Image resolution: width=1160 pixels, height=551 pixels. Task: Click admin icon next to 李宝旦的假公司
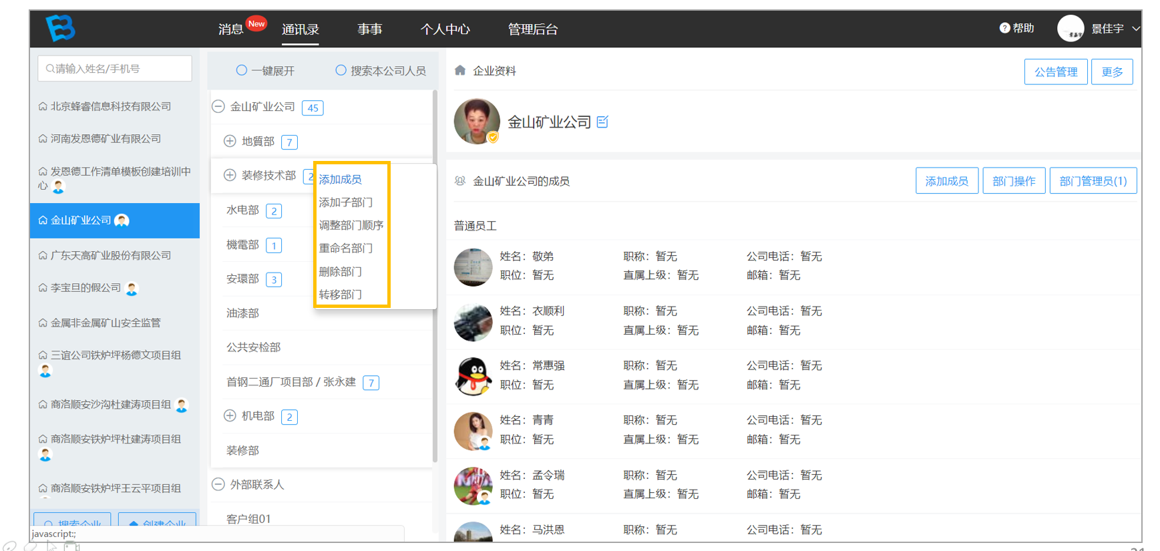132,289
